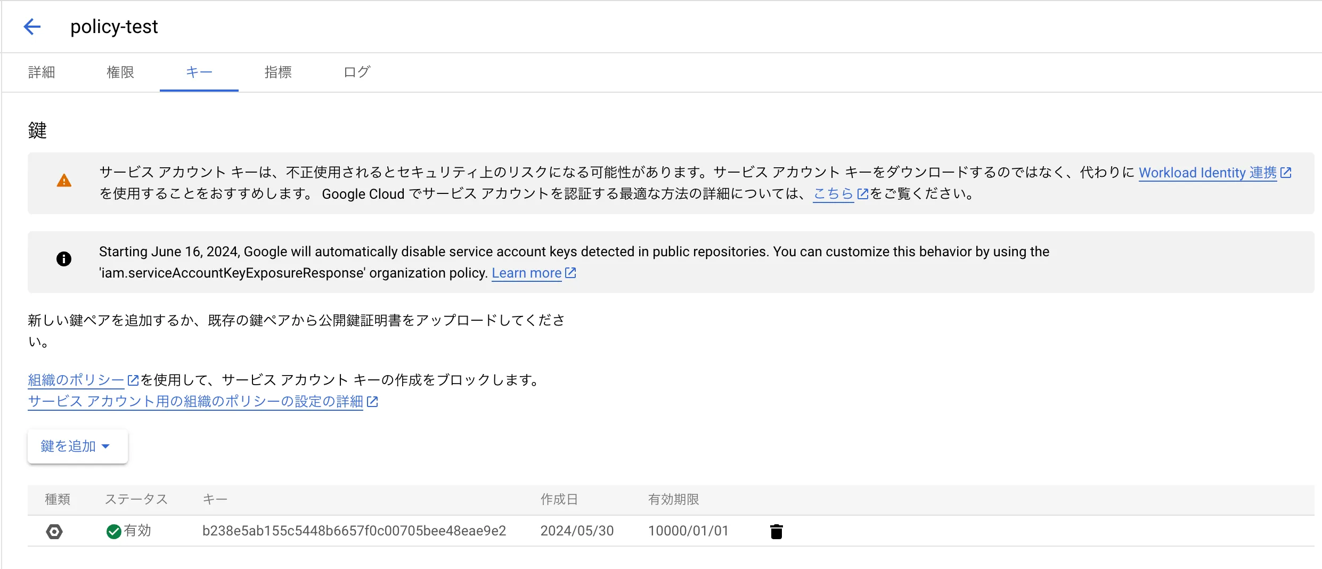The width and height of the screenshot is (1322, 569).
Task: Switch to the 権限 tab
Action: [x=120, y=72]
